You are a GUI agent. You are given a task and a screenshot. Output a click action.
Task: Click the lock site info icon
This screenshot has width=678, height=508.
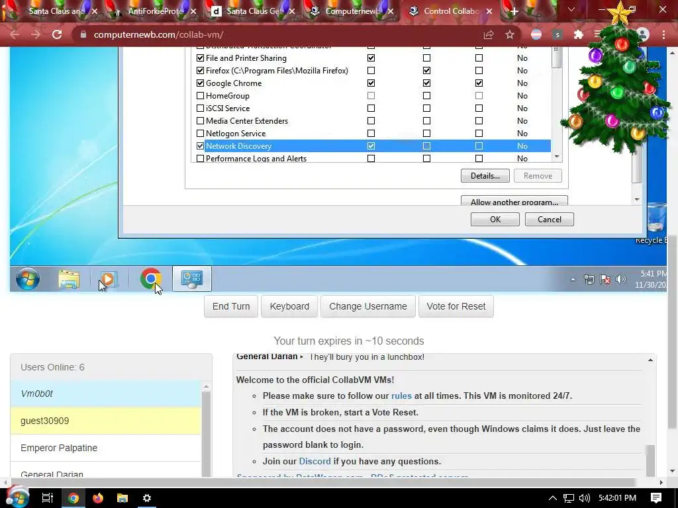(x=83, y=34)
